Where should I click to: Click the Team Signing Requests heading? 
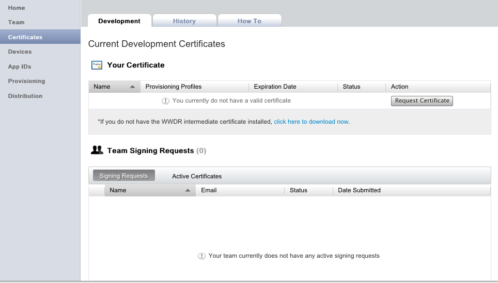(150, 151)
